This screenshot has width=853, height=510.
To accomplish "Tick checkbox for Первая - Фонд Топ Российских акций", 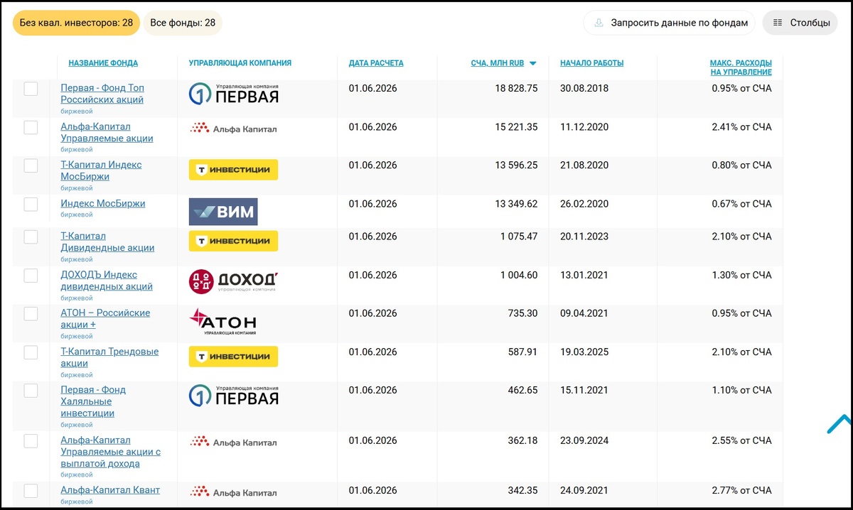I will 31,89.
